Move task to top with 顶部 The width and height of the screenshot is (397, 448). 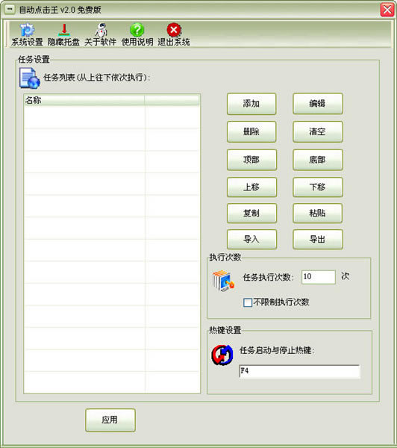click(251, 160)
